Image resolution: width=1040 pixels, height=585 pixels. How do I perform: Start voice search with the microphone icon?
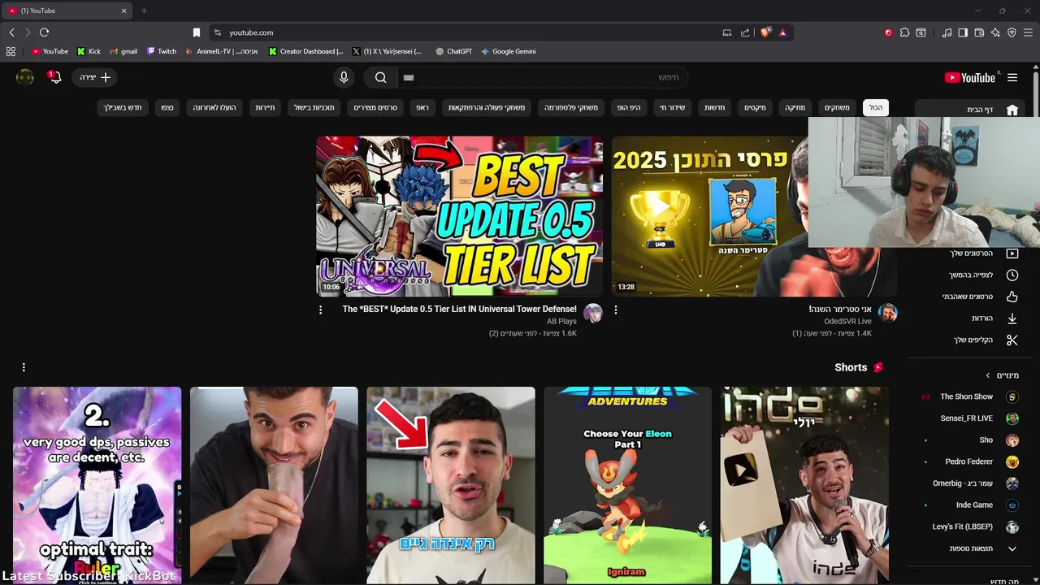(344, 77)
